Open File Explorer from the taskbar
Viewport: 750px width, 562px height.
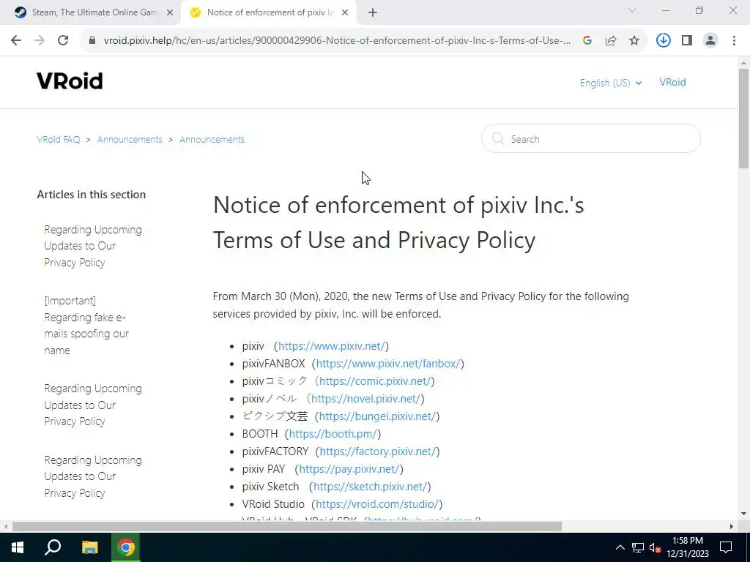[x=89, y=547]
